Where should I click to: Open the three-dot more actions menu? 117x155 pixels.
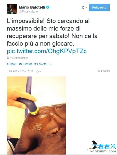point(50,64)
